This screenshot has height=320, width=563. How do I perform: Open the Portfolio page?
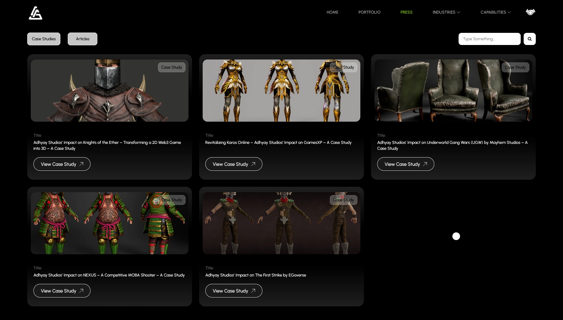(369, 12)
